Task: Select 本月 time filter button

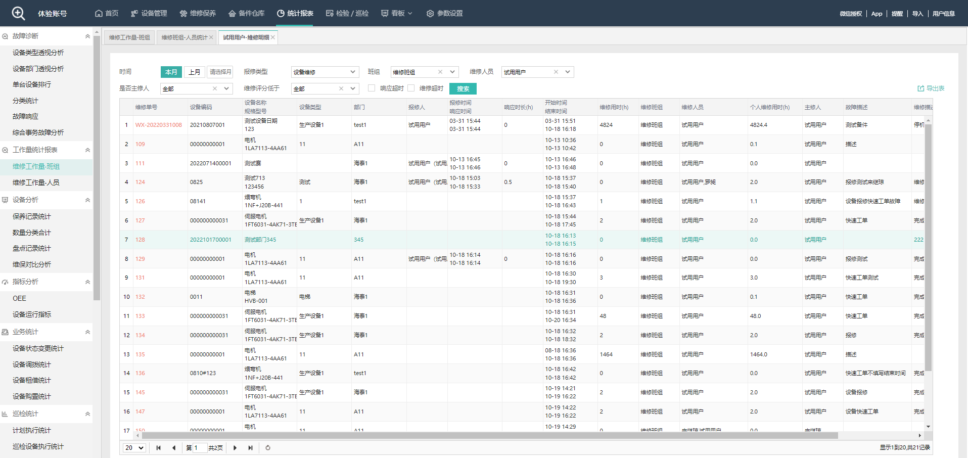Action: [171, 72]
